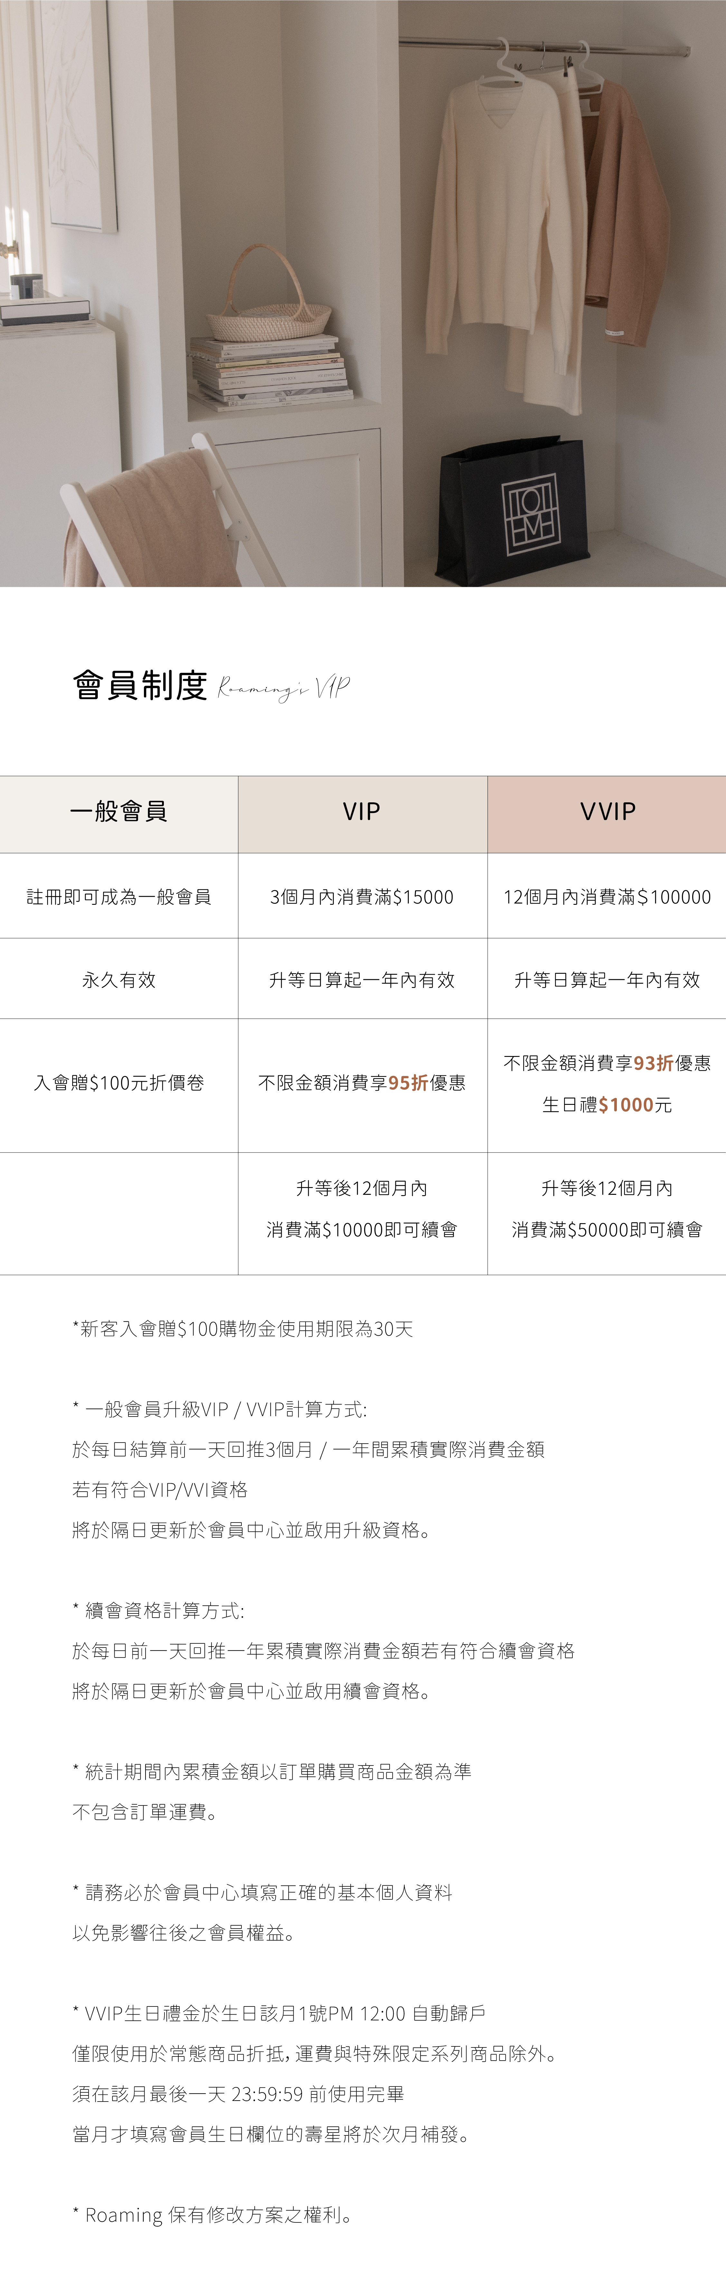Click the 生日禮$1000元 text
The image size is (726, 2282).
(x=607, y=1105)
